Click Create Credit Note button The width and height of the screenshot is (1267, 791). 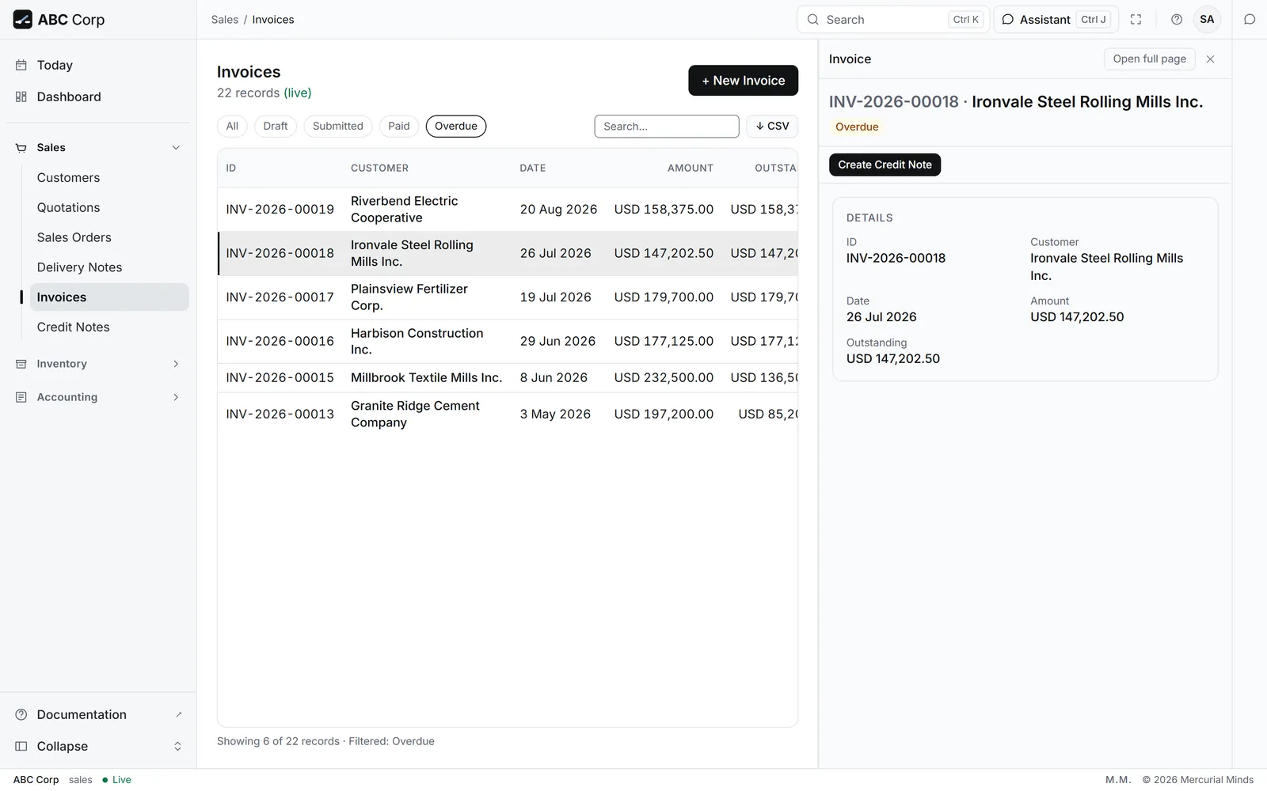click(885, 165)
